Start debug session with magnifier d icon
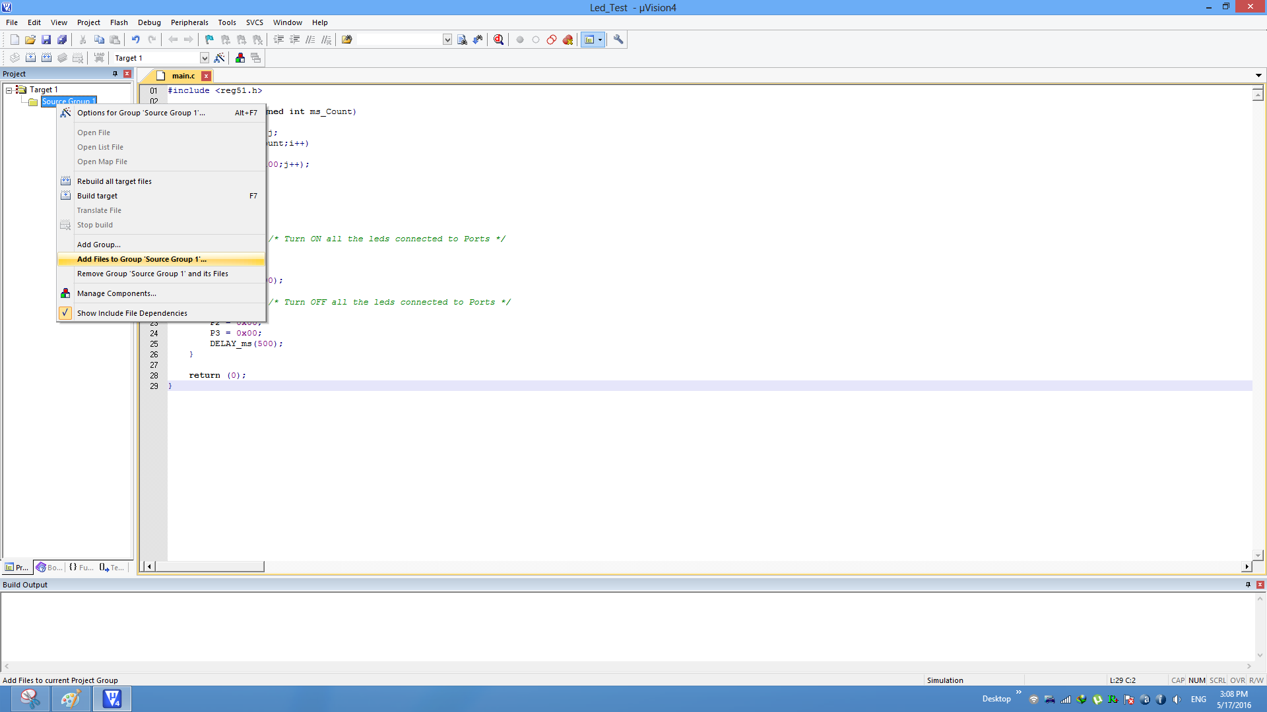 click(499, 40)
